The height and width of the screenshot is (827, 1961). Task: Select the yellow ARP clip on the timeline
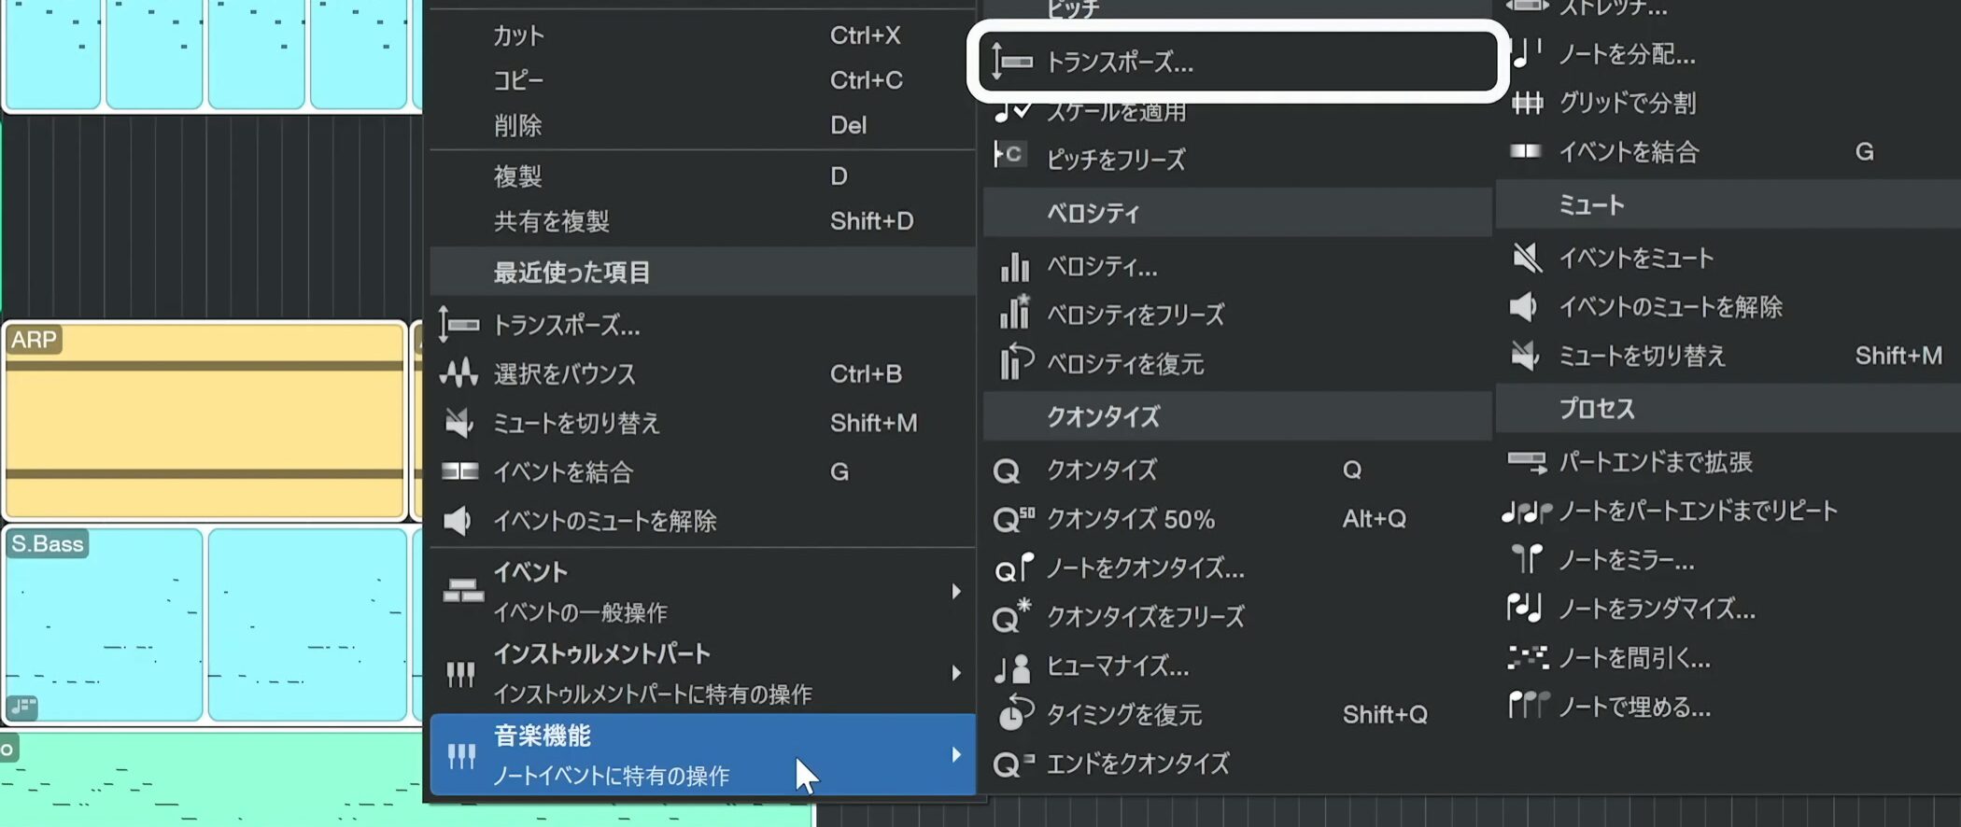205,420
